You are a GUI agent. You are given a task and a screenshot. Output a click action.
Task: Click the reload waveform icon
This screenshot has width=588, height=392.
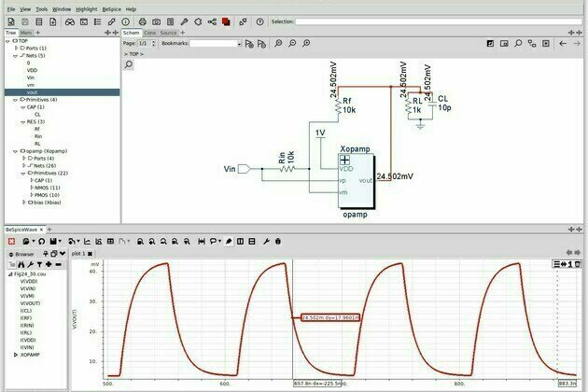pyautogui.click(x=42, y=241)
